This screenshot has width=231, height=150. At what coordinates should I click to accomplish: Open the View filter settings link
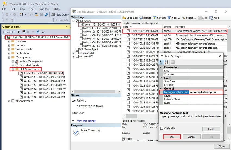[86, 121]
